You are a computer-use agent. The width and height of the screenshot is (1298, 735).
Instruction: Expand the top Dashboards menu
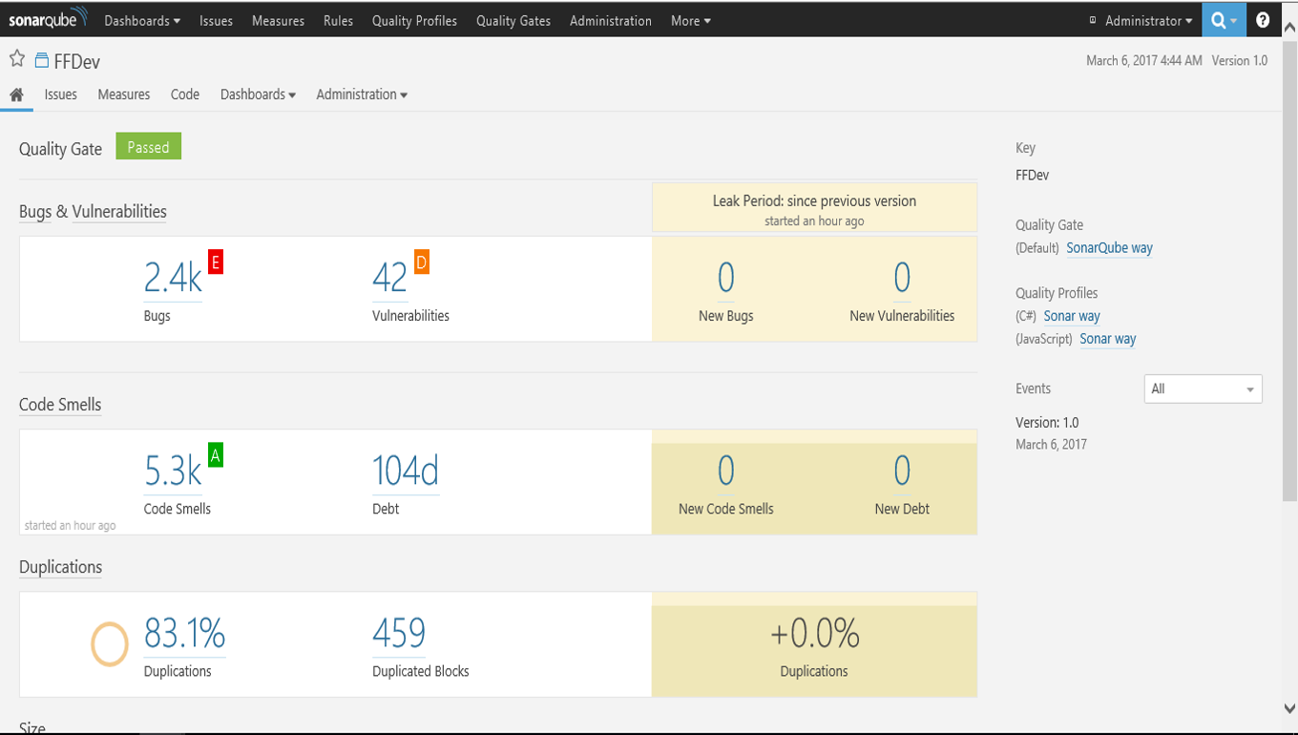click(142, 21)
